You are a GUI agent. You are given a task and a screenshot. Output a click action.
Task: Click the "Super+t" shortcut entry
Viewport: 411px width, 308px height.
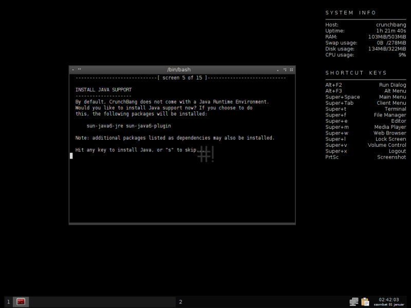336,109
